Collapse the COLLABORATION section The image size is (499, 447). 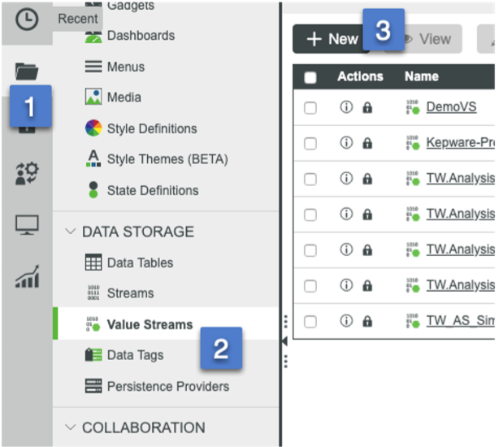pyautogui.click(x=71, y=427)
